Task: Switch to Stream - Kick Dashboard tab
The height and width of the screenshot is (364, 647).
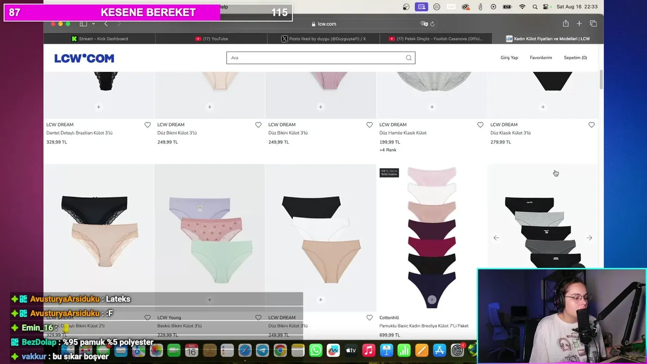Action: click(100, 38)
